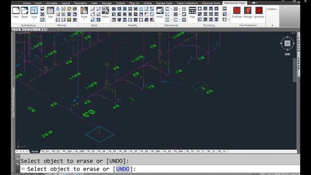311x175 pixels.
Task: Open the Layer Properties Manager side palette
Action: click(14, 102)
